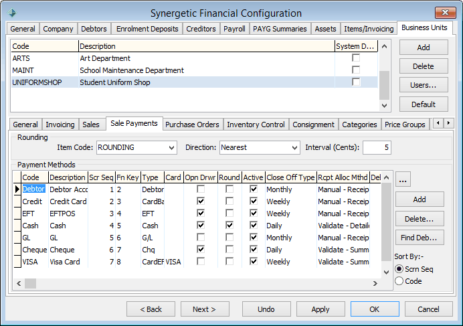Click payment methods grid scroll up arrow
Viewport: 463px width, 326px height.
[x=386, y=177]
